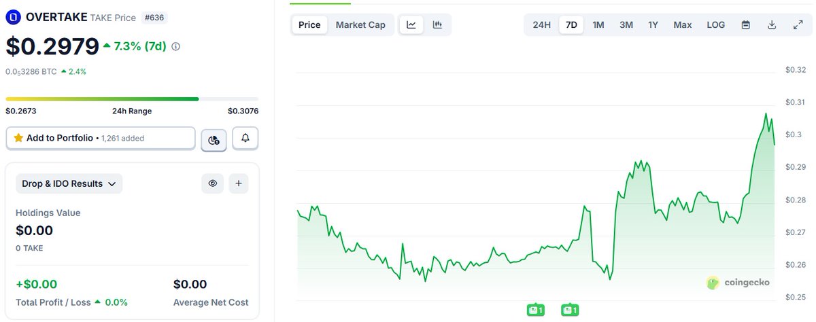The width and height of the screenshot is (816, 322).
Task: Click the $0.2673 24h low value
Action: click(20, 111)
